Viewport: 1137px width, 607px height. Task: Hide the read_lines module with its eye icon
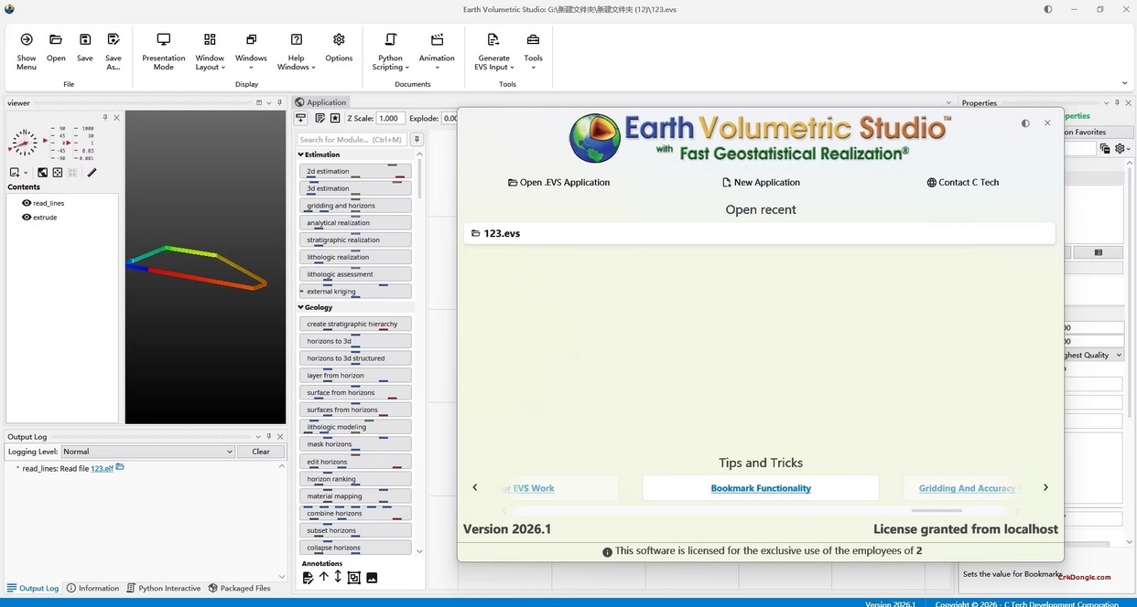coord(26,202)
